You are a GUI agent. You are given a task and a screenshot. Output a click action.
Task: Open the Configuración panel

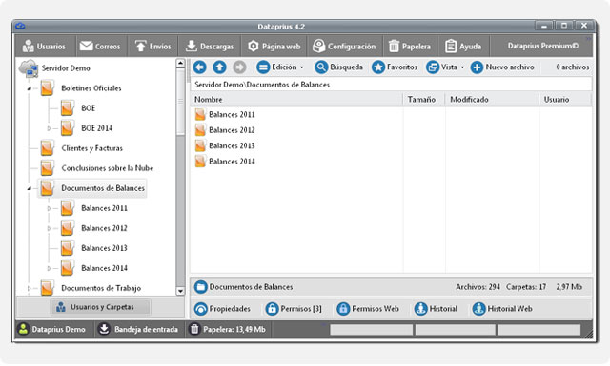coord(345,47)
